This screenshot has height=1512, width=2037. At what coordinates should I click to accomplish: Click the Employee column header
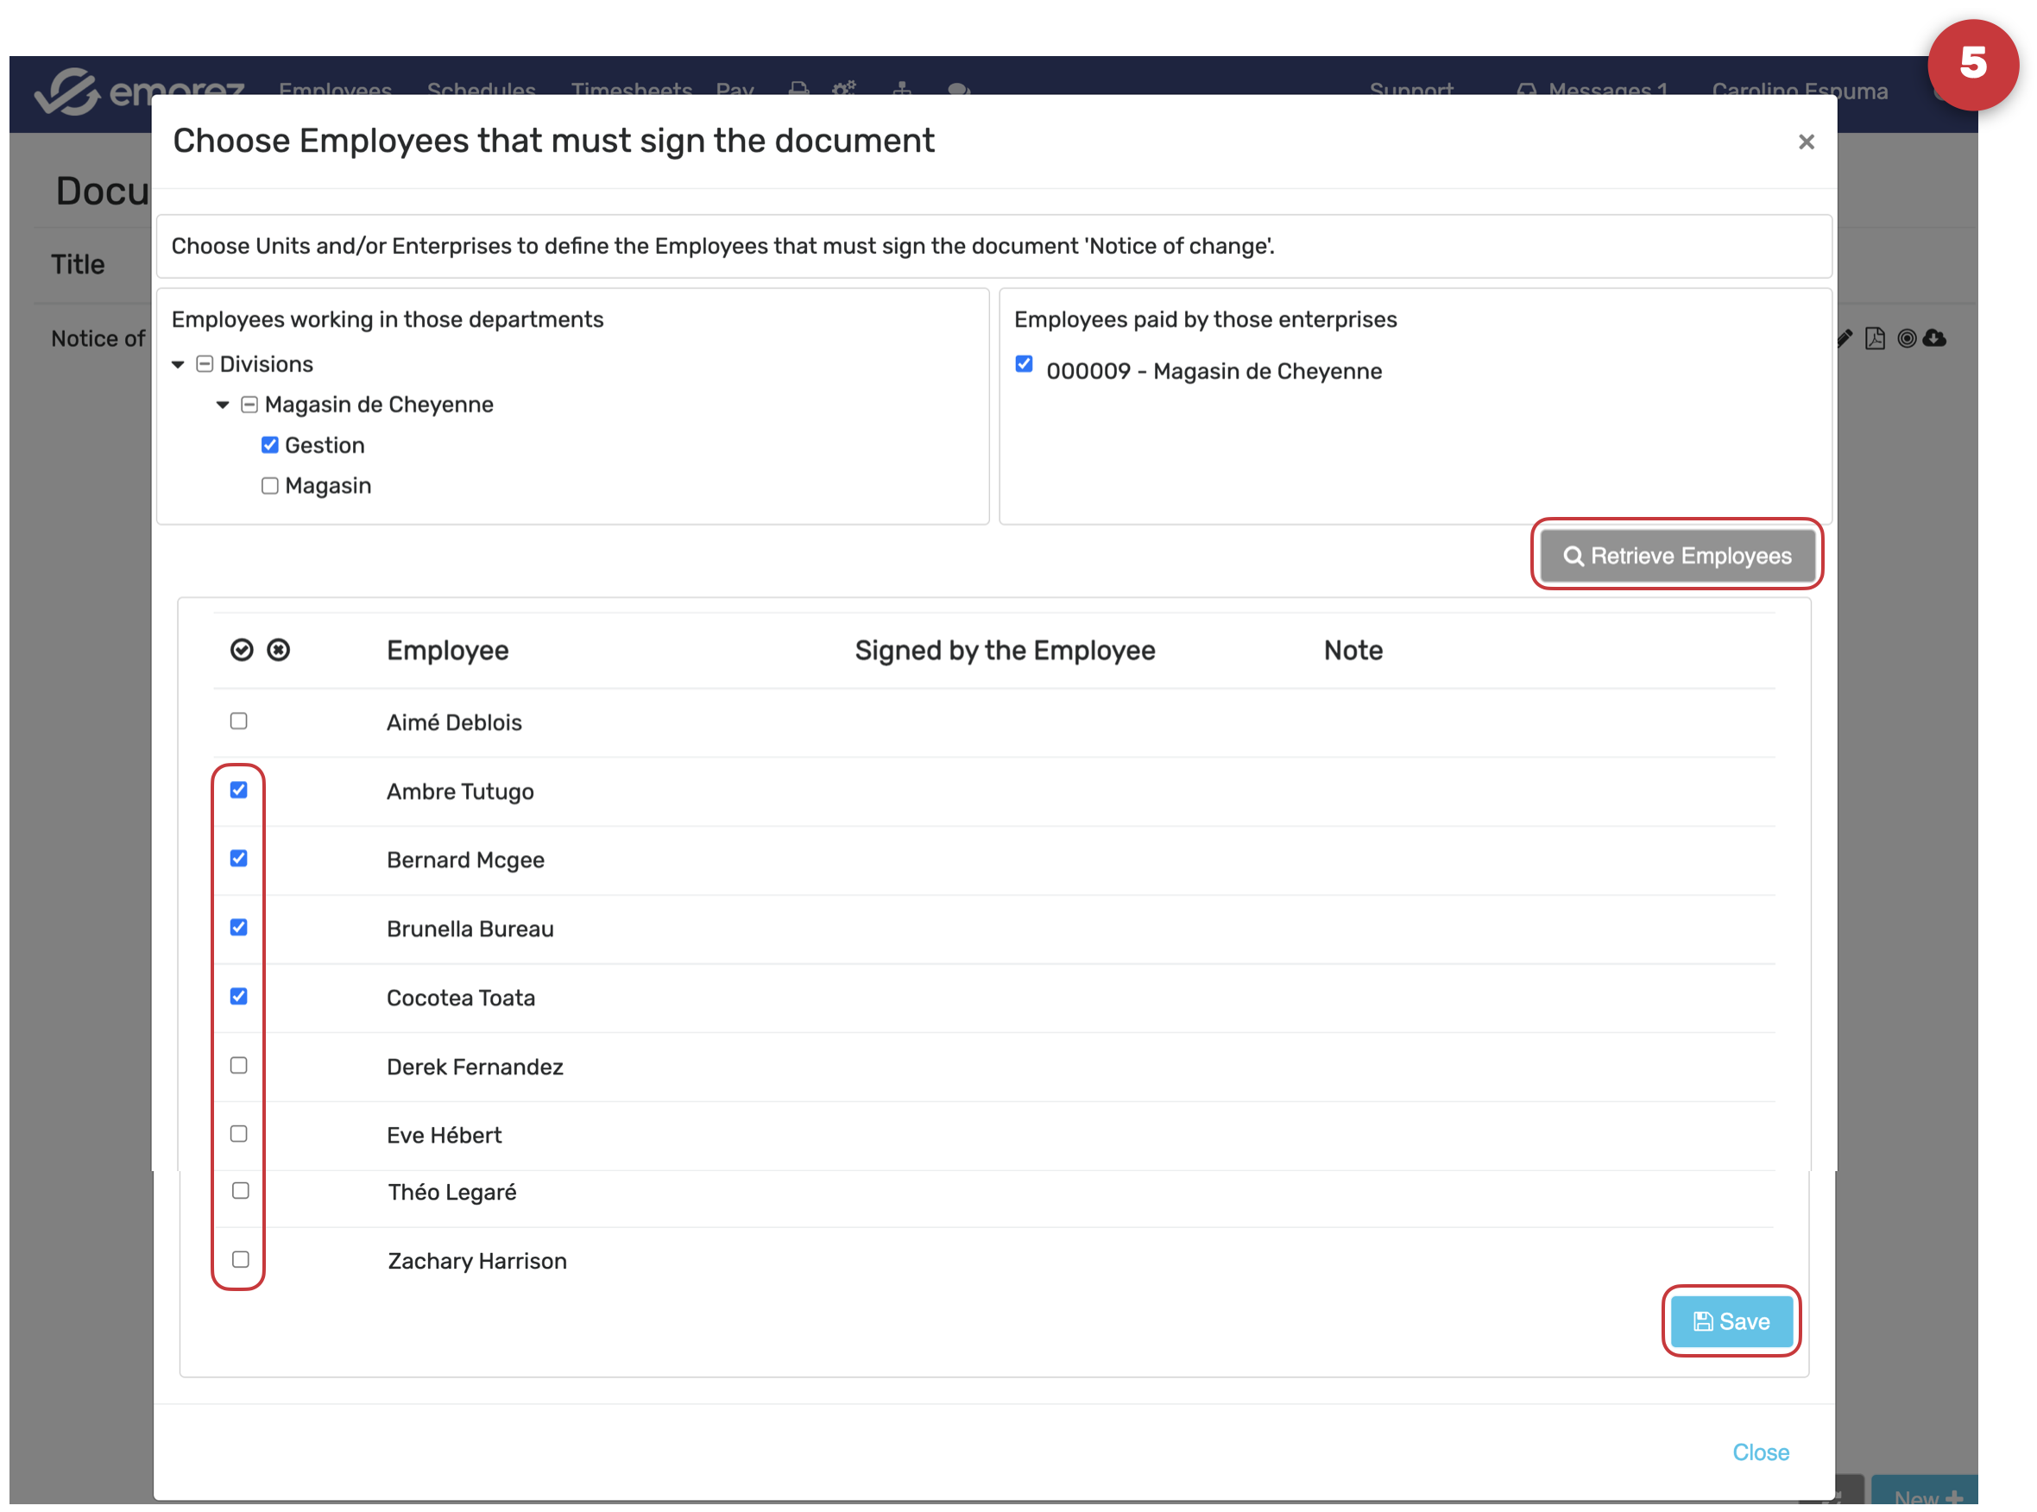click(x=448, y=651)
